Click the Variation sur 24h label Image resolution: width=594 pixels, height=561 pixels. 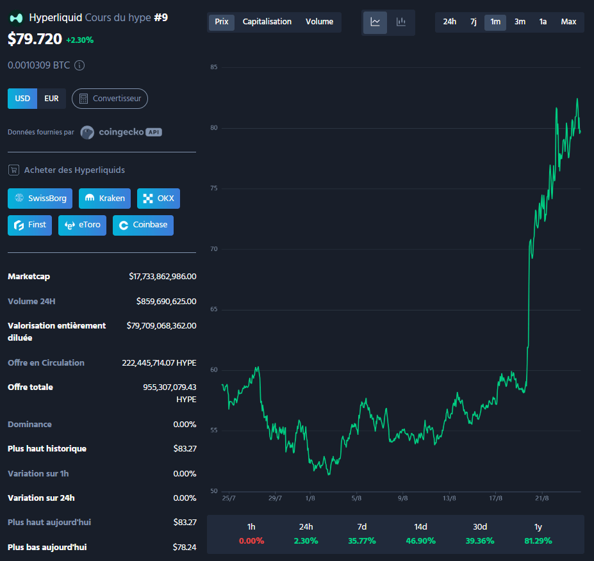point(41,498)
